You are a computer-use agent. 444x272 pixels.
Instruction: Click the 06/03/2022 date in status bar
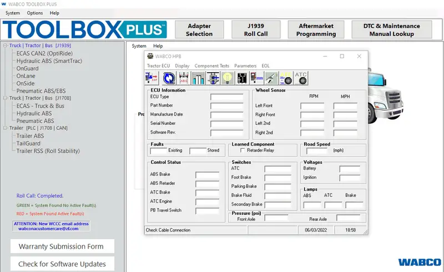pyautogui.click(x=316, y=230)
